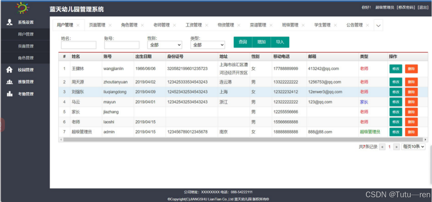Click the 退出 logout link

click(423, 8)
